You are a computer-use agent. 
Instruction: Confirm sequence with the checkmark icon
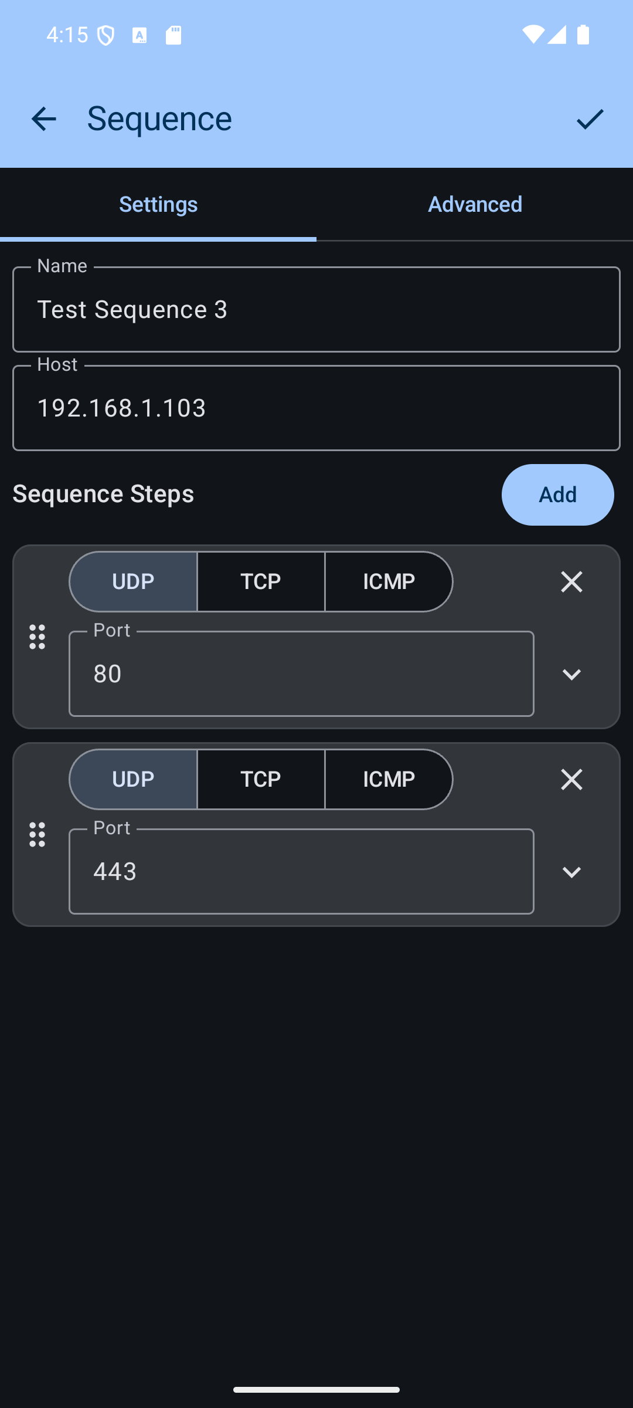coord(590,119)
